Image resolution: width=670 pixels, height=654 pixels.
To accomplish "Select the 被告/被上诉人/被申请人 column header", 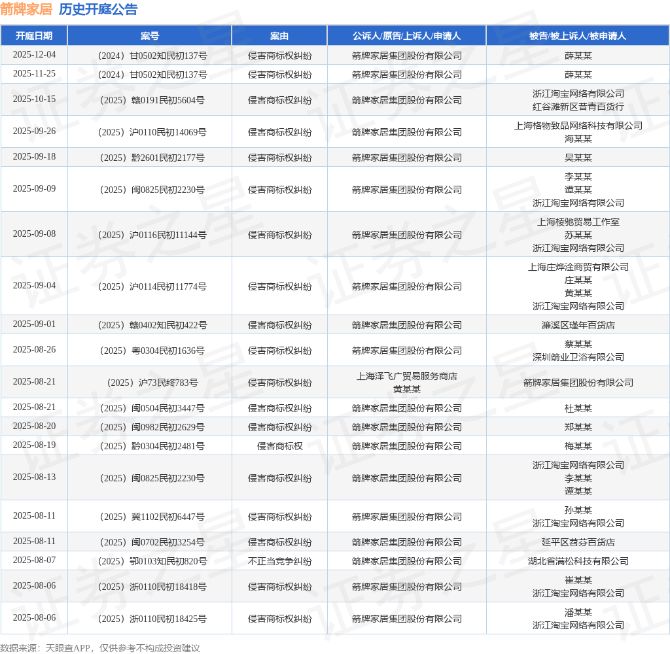I will click(x=578, y=36).
